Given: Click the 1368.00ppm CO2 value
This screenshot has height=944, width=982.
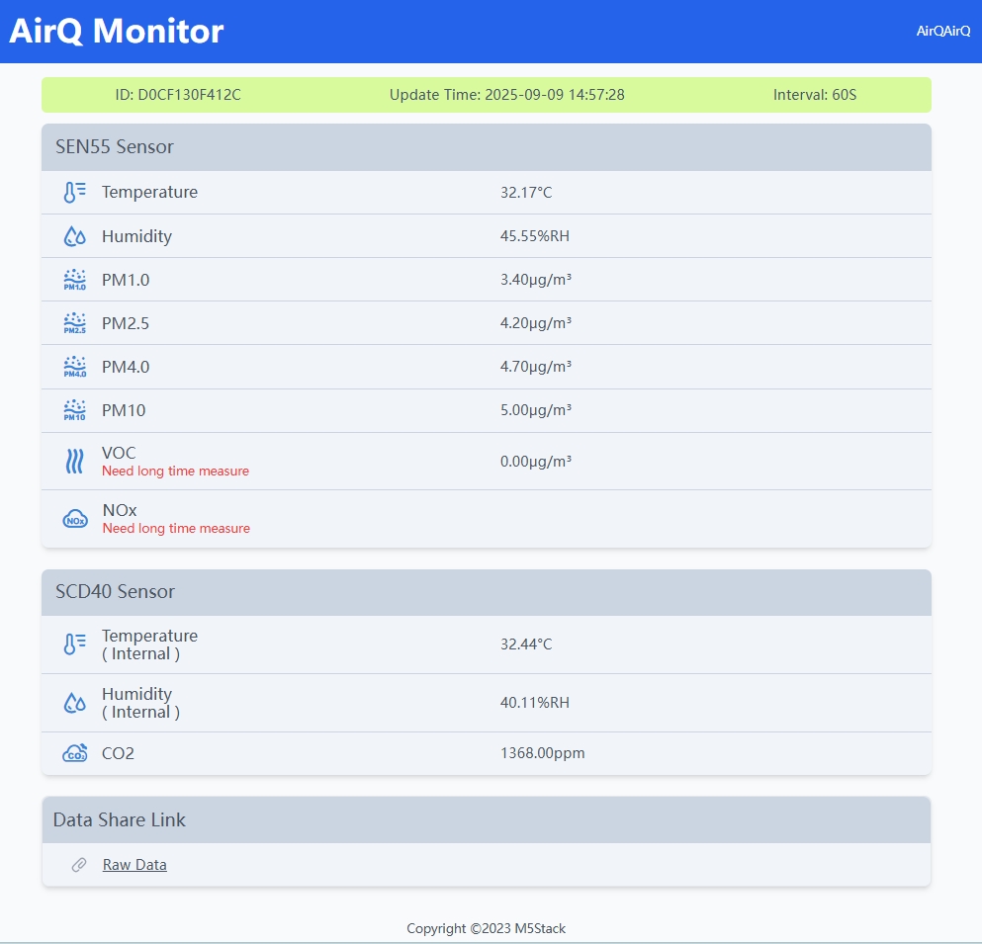Looking at the screenshot, I should [542, 753].
